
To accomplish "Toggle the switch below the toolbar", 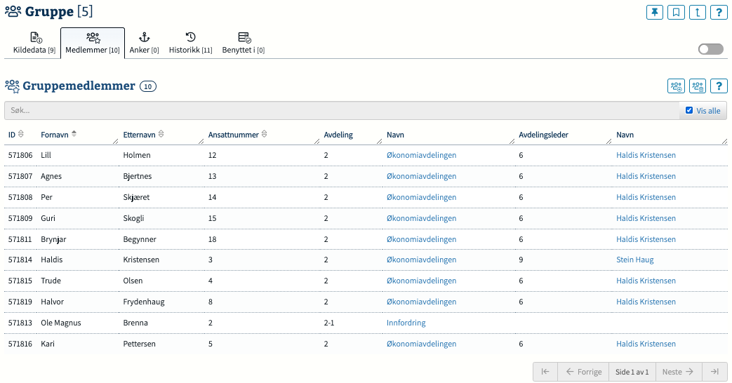I will tap(710, 49).
